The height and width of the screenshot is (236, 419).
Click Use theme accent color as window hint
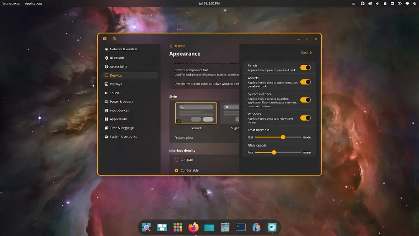206,84
